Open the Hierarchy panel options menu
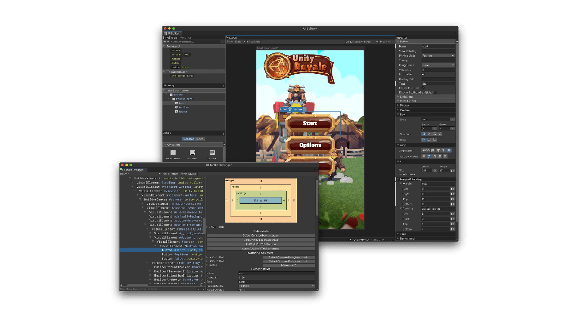This screenshot has height=325, width=578. pyautogui.click(x=223, y=86)
